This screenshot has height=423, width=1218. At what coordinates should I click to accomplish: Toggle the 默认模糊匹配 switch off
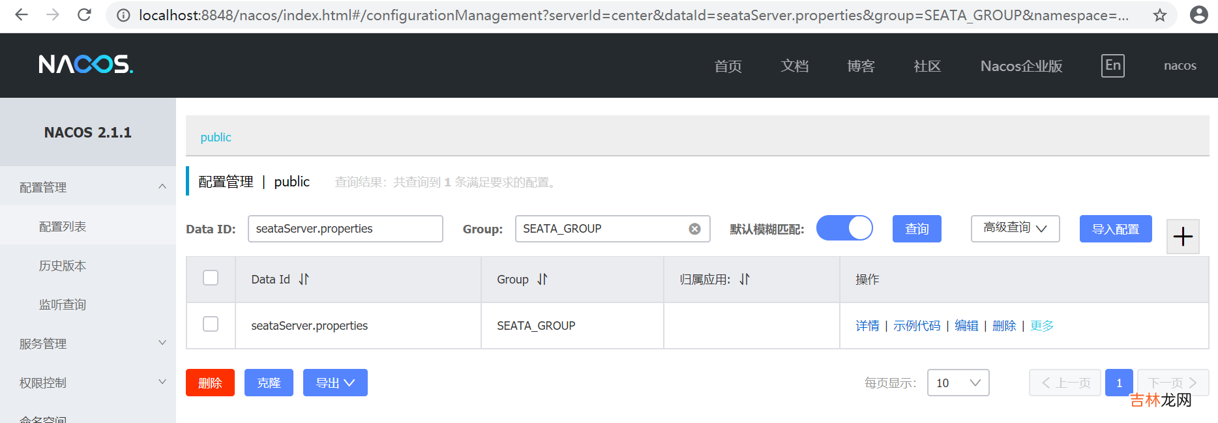pyautogui.click(x=844, y=228)
